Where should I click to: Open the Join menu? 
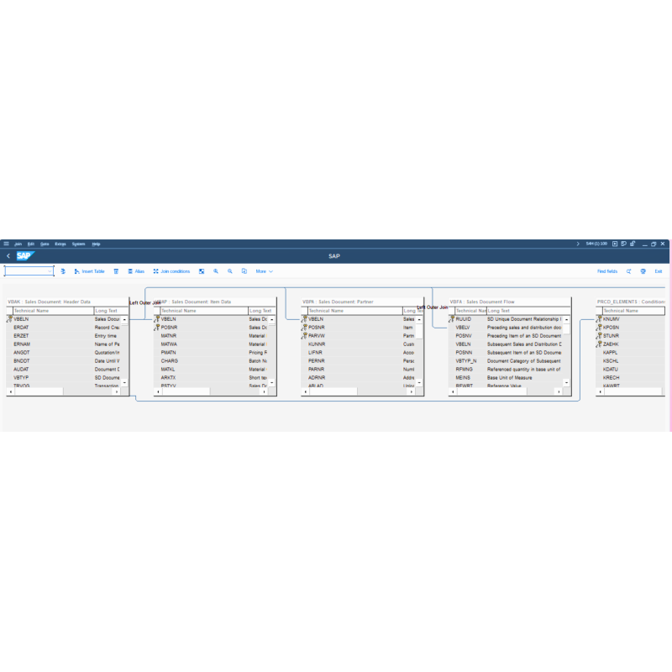pyautogui.click(x=18, y=244)
